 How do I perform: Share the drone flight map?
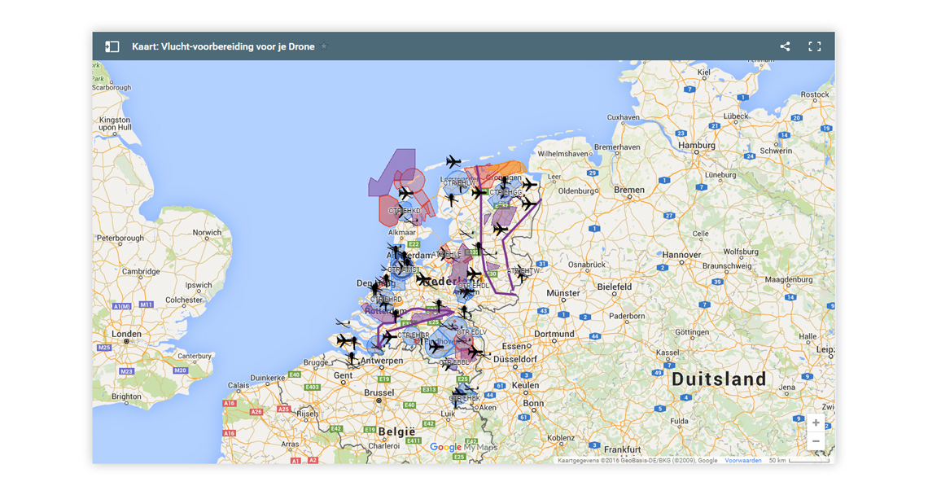point(785,46)
